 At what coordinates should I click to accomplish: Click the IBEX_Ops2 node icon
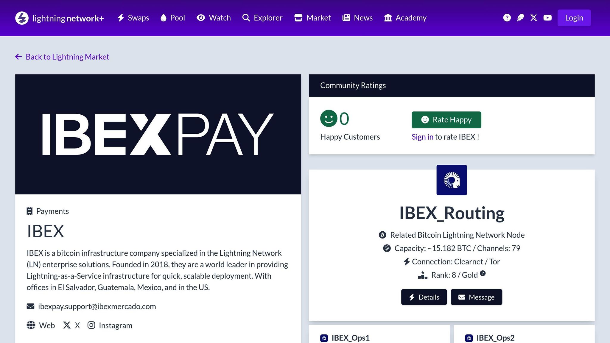coord(469,338)
